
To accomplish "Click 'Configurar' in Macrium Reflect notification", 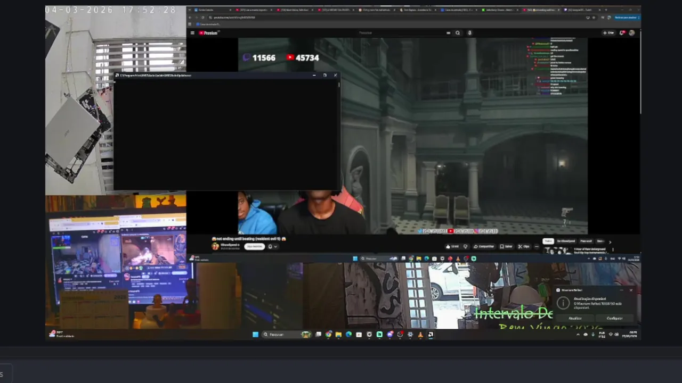I will click(x=614, y=318).
